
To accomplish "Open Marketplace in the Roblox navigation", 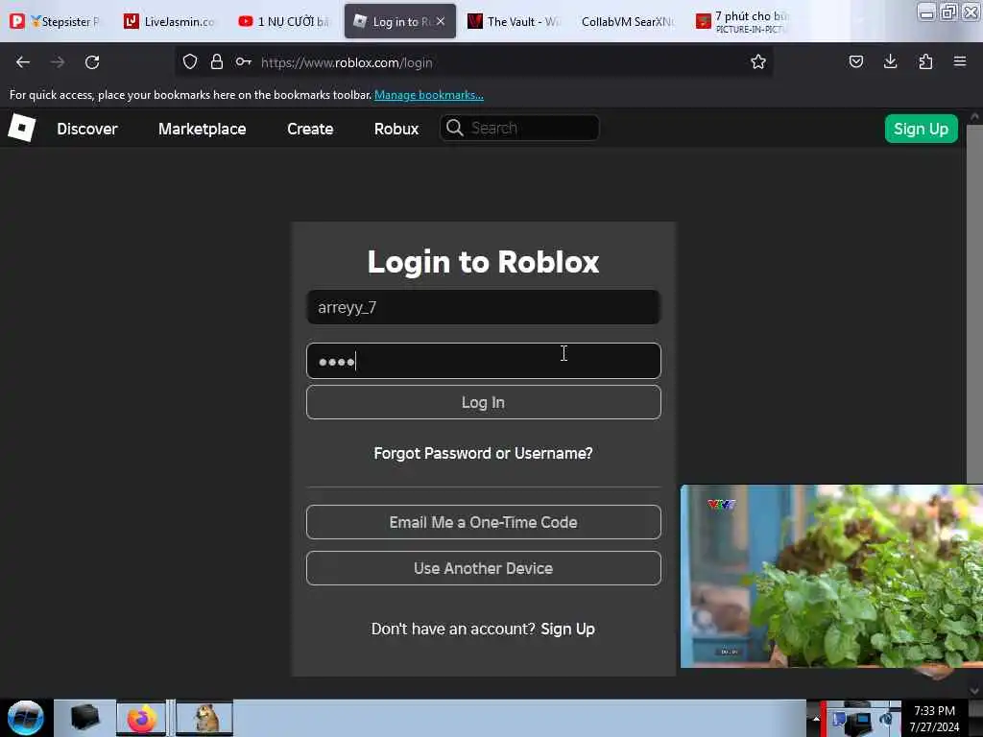I will (202, 129).
